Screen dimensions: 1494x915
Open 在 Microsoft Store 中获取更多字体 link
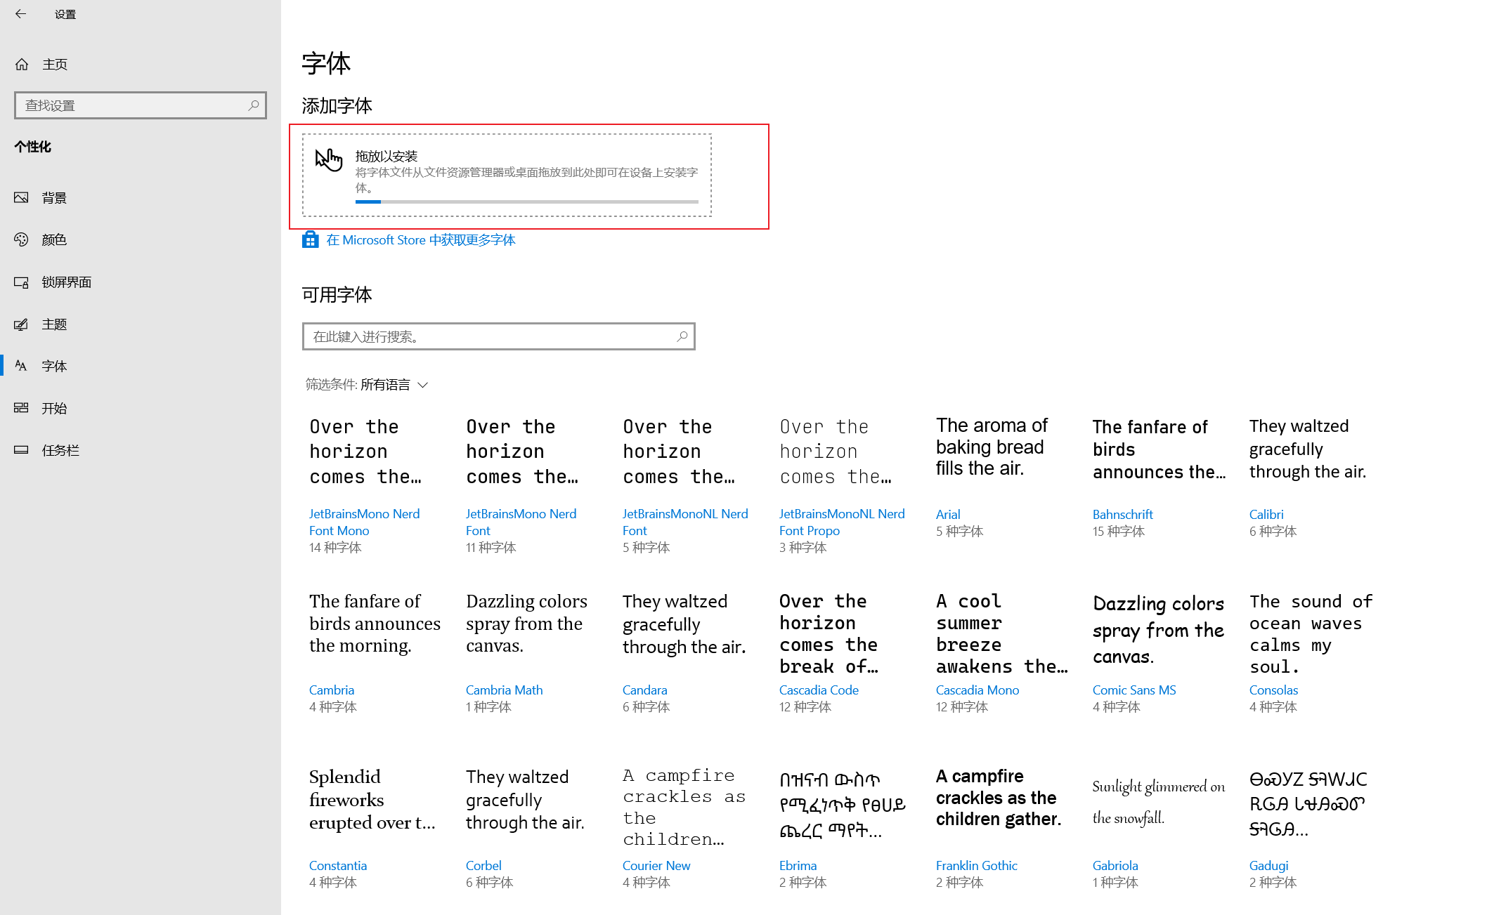pyautogui.click(x=421, y=240)
